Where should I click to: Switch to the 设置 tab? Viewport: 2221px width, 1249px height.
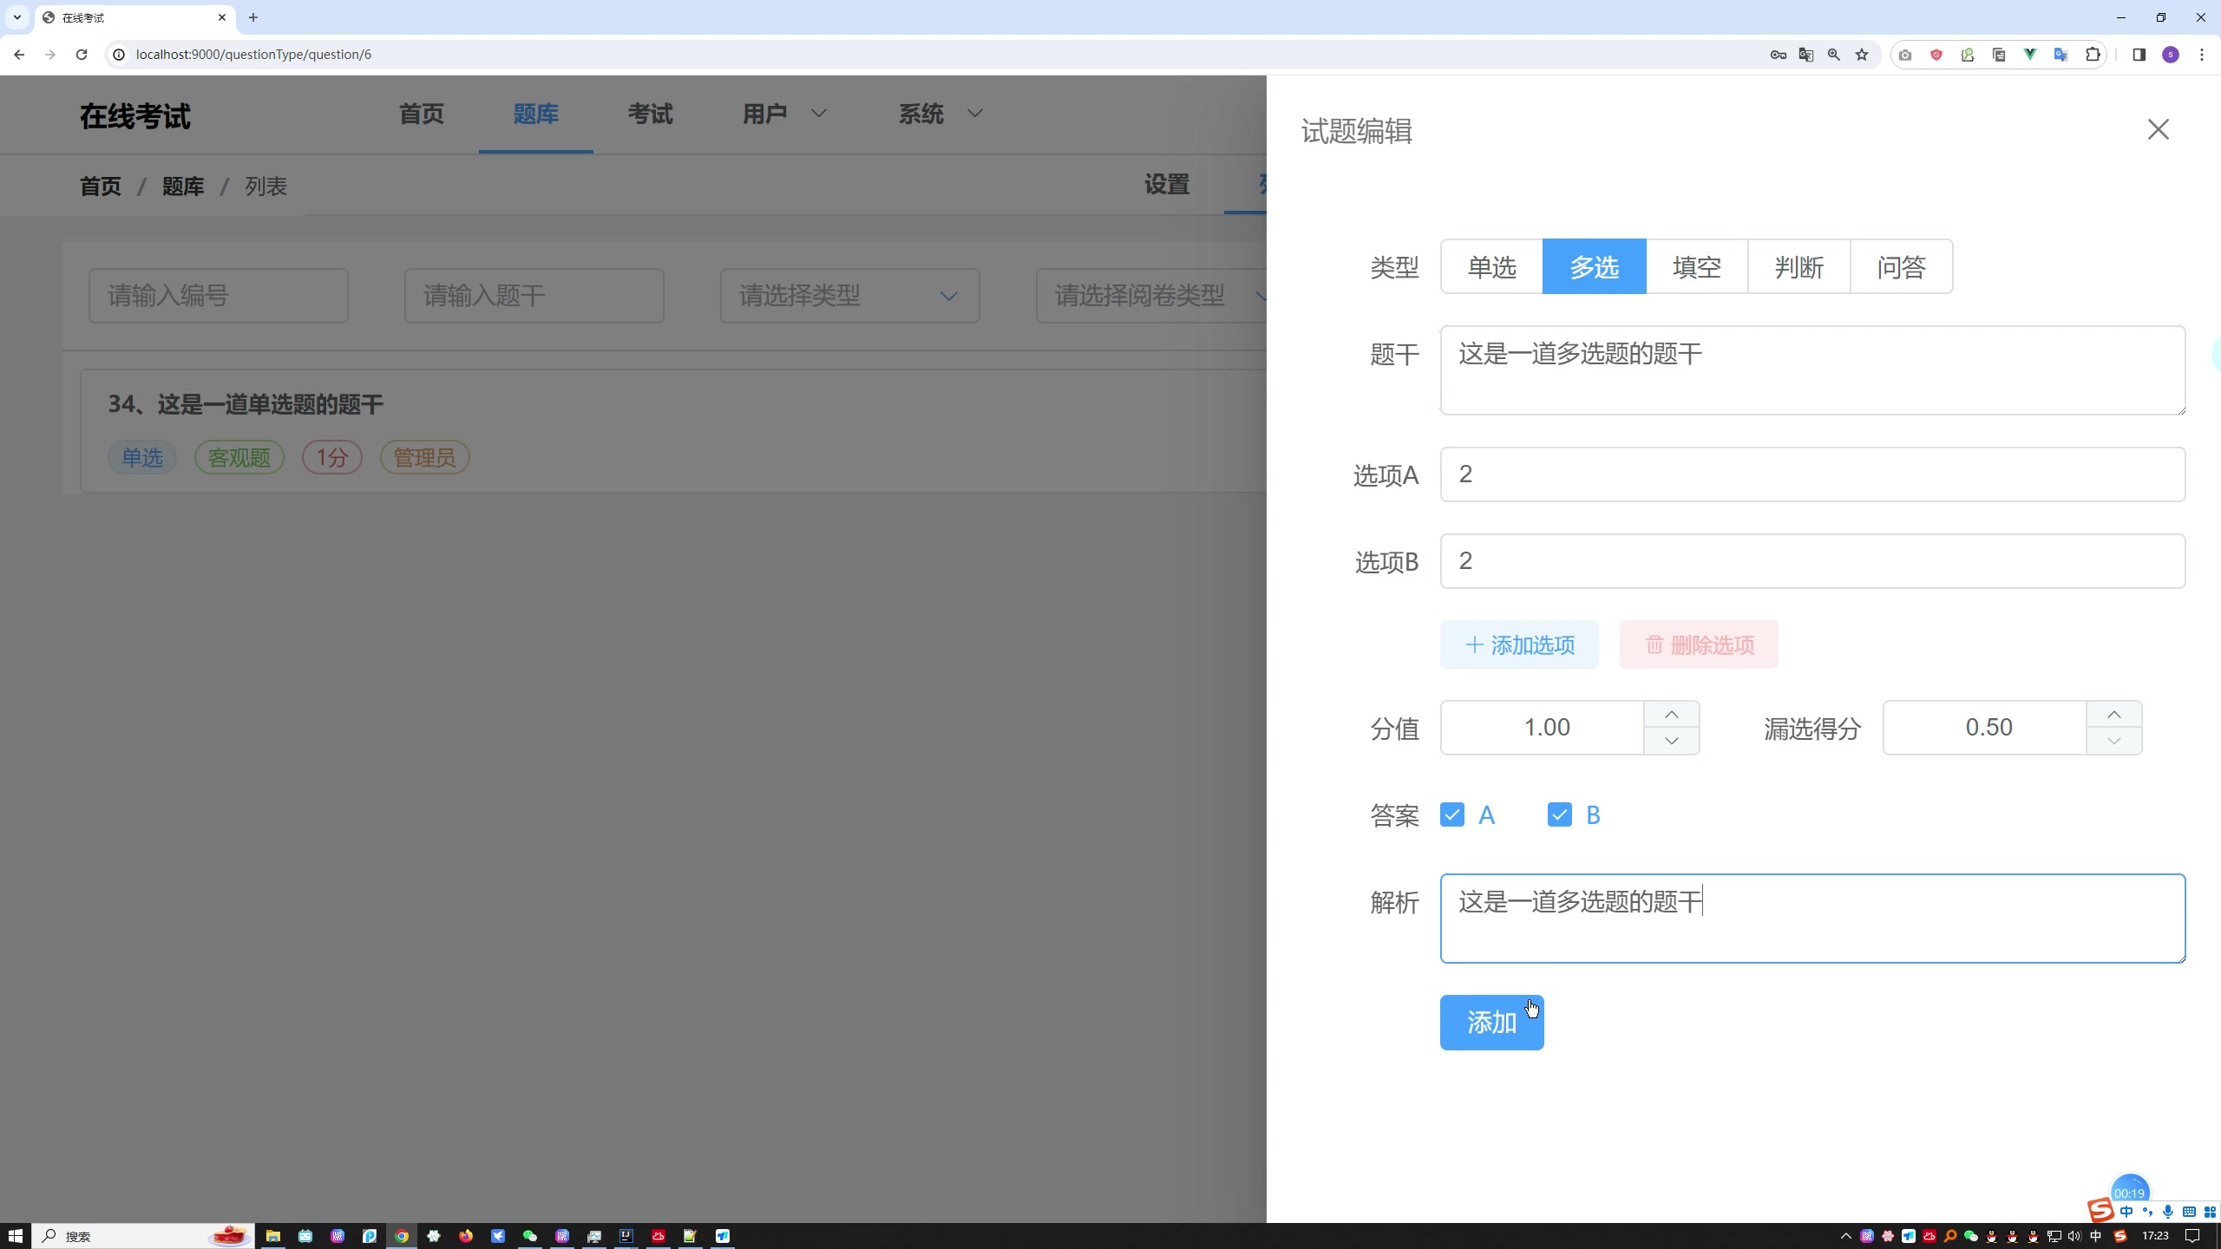[1167, 185]
